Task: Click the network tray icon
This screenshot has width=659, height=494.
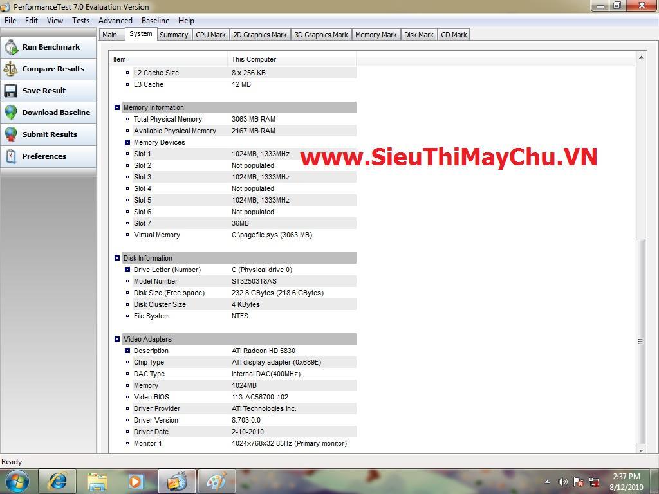Action: coord(594,482)
